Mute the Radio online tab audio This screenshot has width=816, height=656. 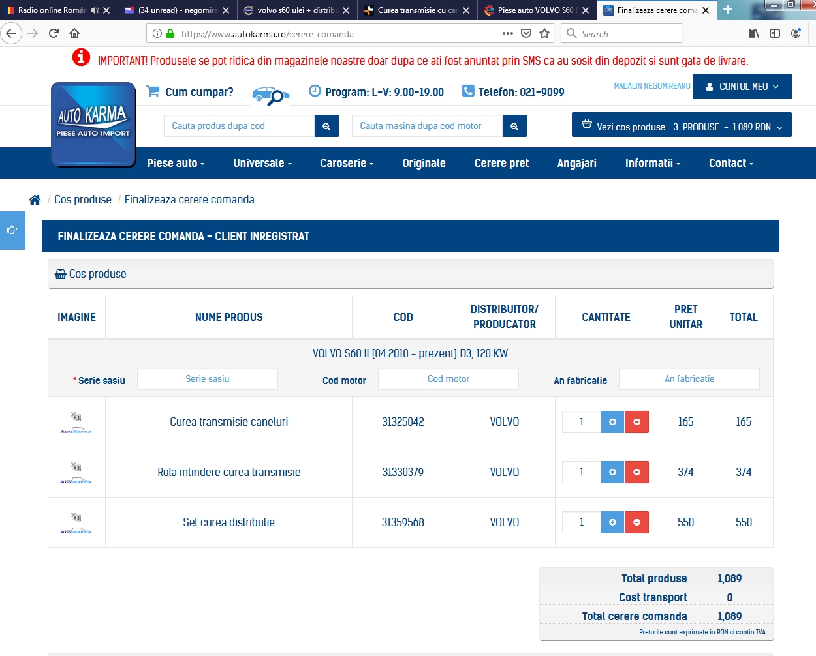(95, 10)
